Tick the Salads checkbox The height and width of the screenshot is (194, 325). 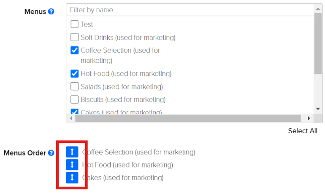pos(74,86)
